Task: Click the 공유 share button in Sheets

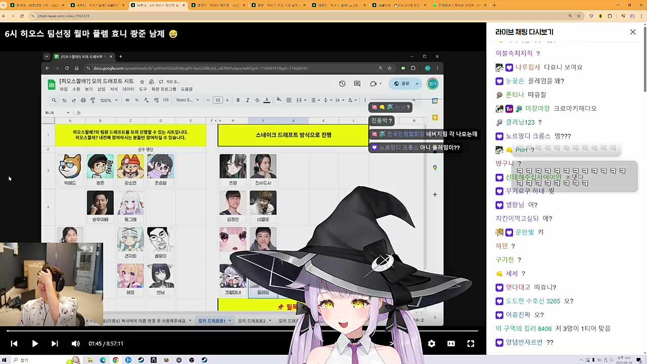Action: point(402,84)
